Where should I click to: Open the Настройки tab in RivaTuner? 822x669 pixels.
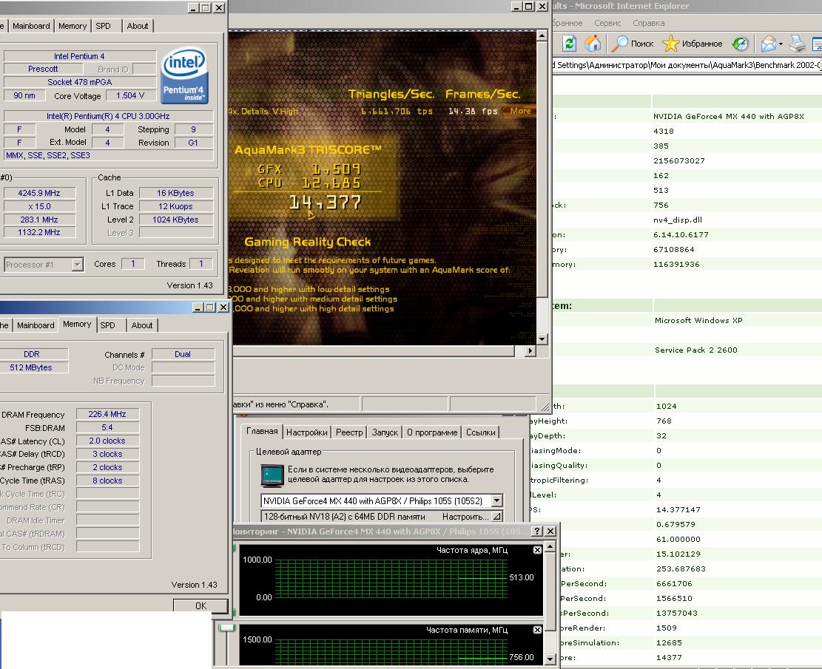pyautogui.click(x=306, y=432)
